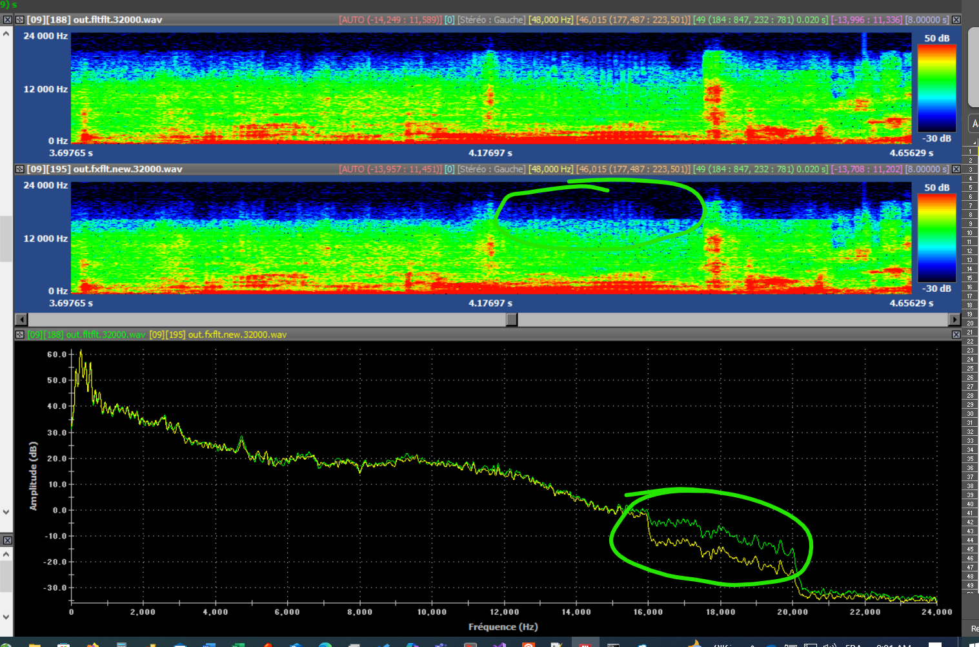
Task: Click the X icon at top-left corner
Action: click(x=7, y=20)
